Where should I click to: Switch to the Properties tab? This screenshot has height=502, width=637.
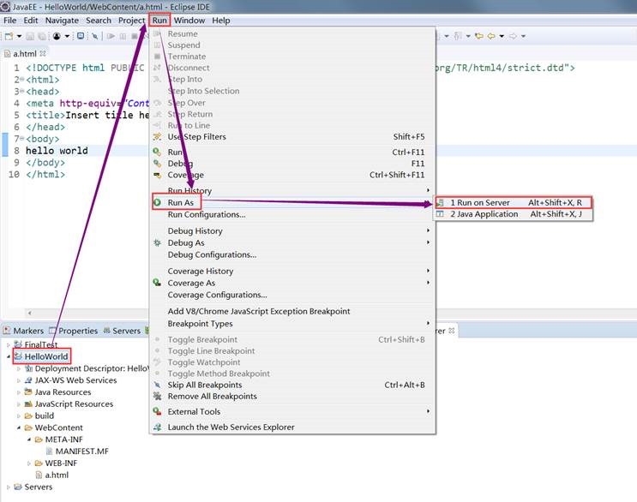74,331
